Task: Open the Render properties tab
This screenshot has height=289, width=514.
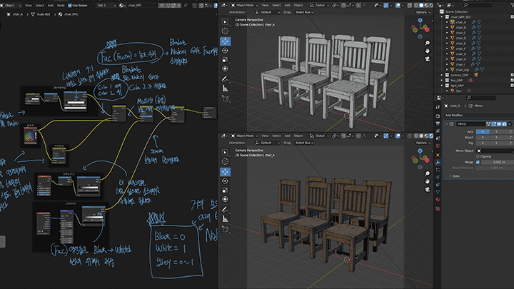Action: coord(438,116)
